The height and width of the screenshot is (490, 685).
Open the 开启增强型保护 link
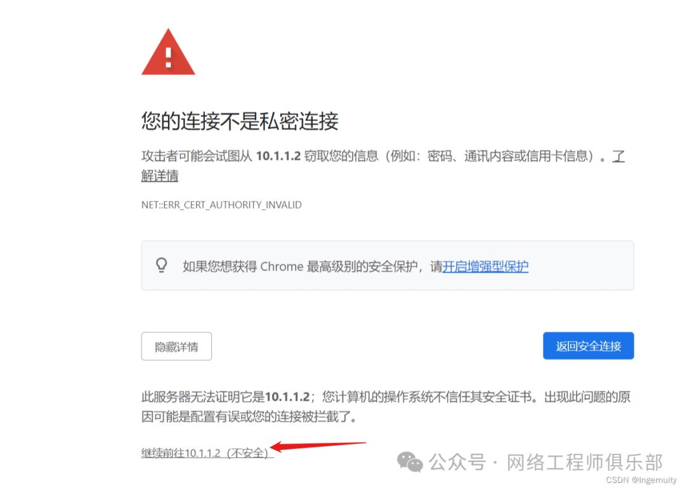tap(485, 266)
